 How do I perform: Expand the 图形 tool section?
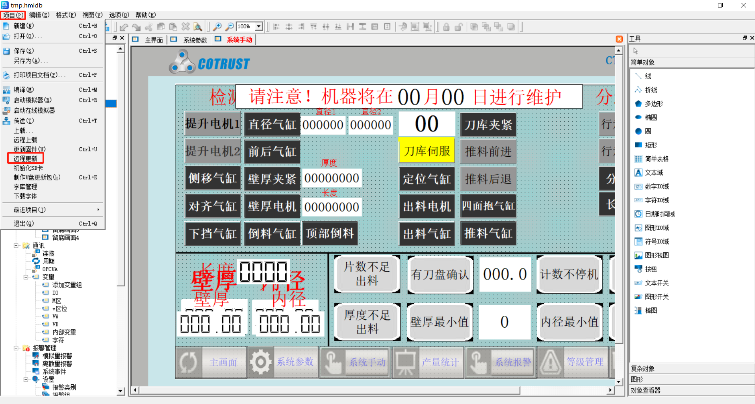(x=691, y=379)
